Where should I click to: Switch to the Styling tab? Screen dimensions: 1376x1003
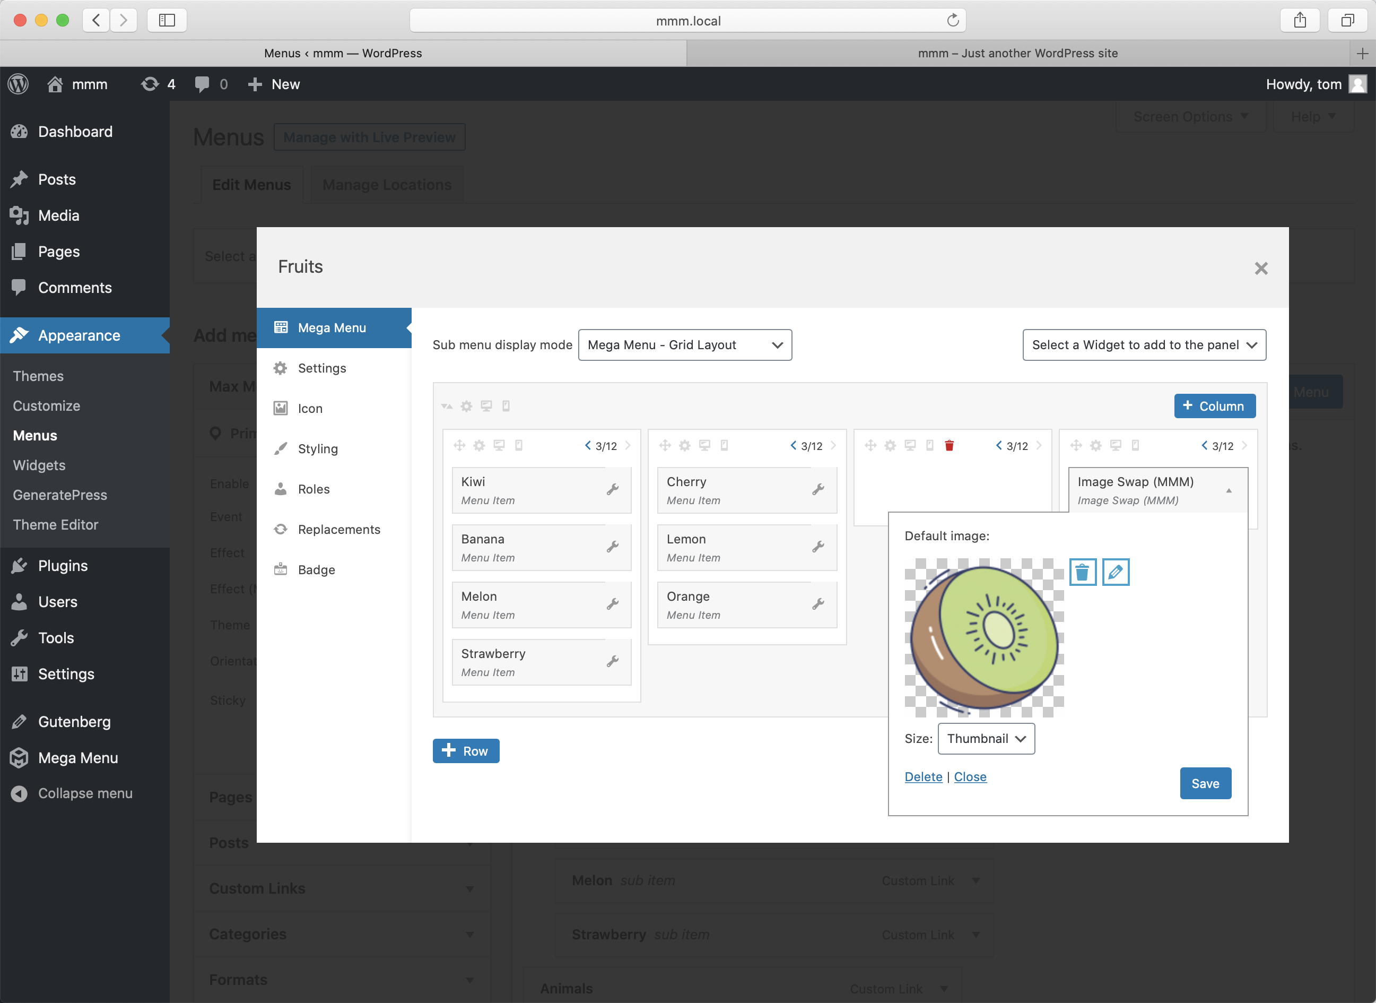click(317, 448)
